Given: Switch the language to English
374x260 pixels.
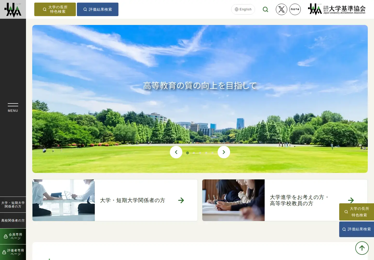Looking at the screenshot, I should coord(243,9).
